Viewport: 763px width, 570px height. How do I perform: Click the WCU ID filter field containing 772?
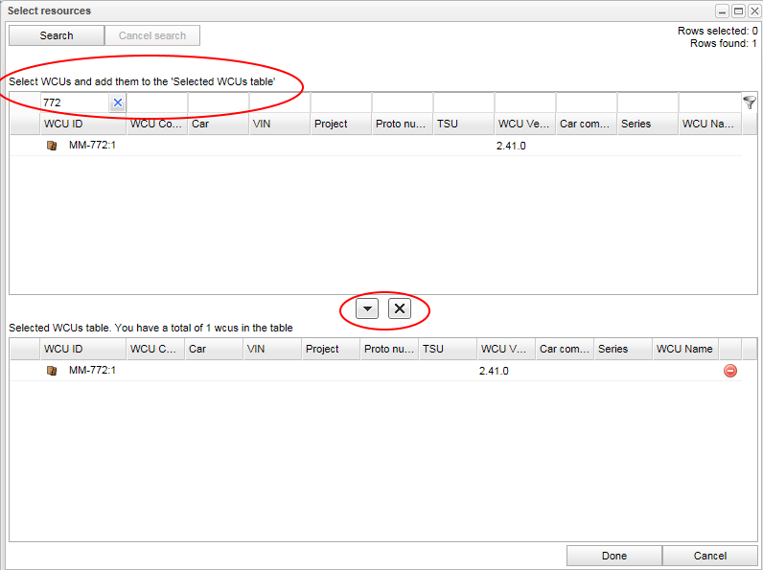tap(73, 103)
